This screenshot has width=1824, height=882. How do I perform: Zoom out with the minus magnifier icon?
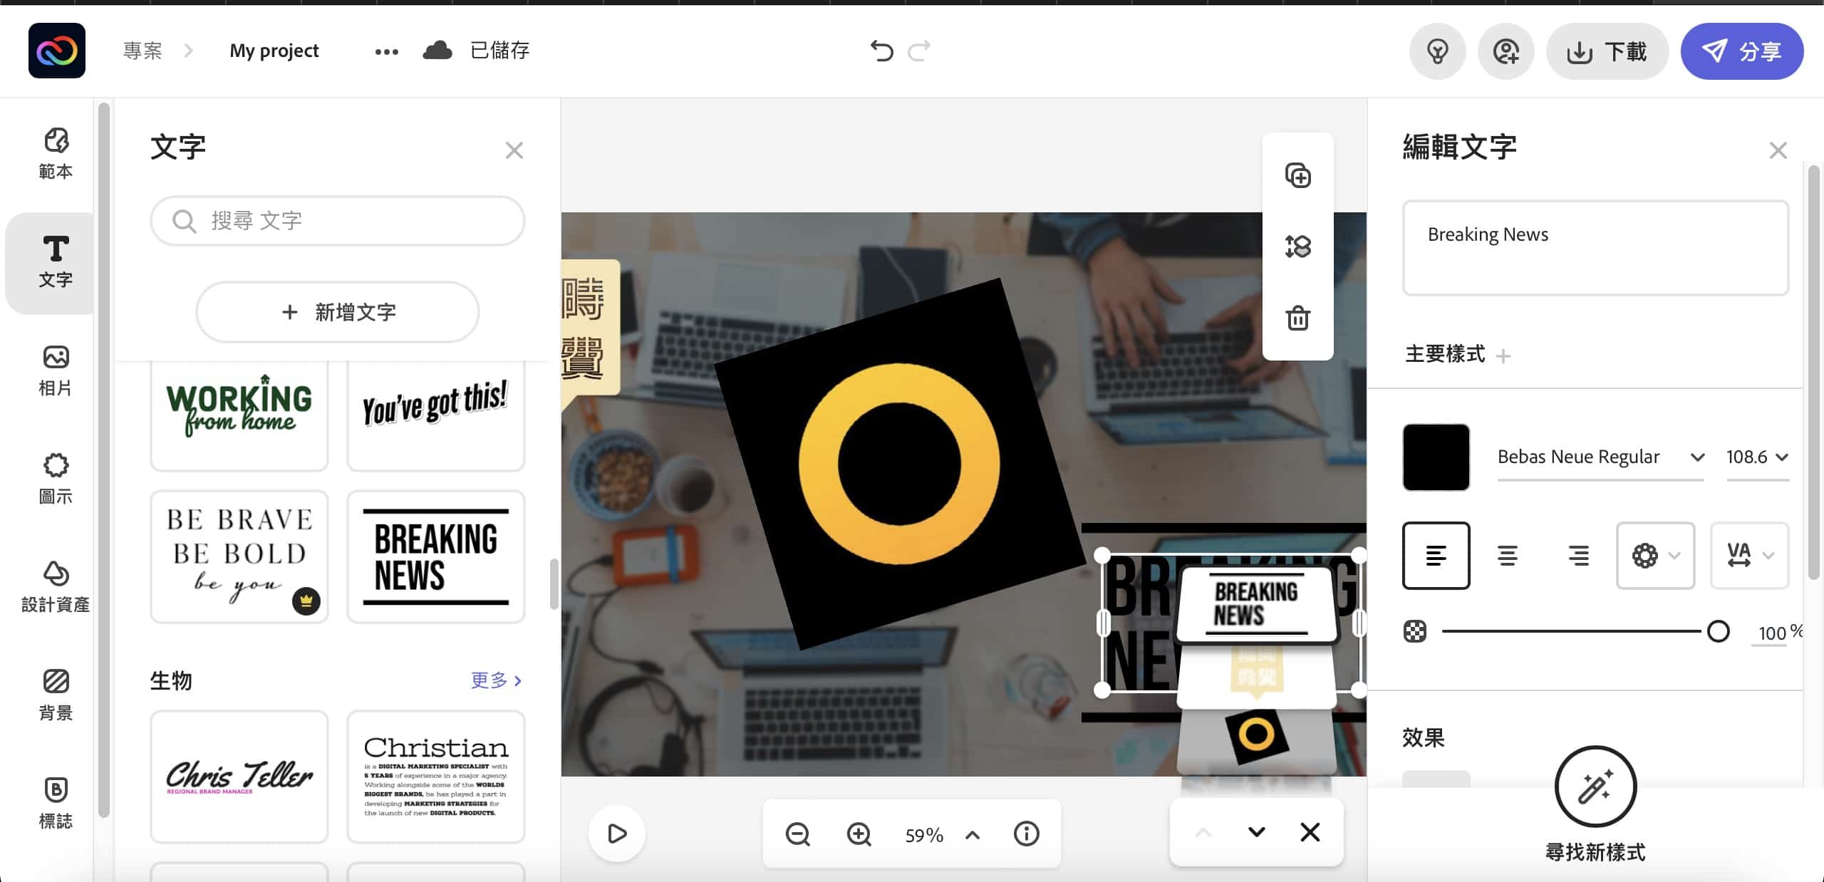(x=797, y=834)
